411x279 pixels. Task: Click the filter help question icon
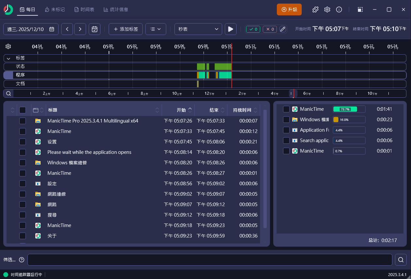pos(22,260)
